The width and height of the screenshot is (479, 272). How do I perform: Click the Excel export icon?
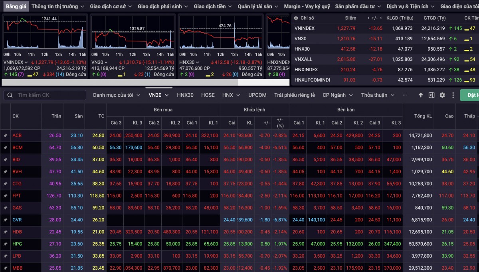[x=431, y=95]
